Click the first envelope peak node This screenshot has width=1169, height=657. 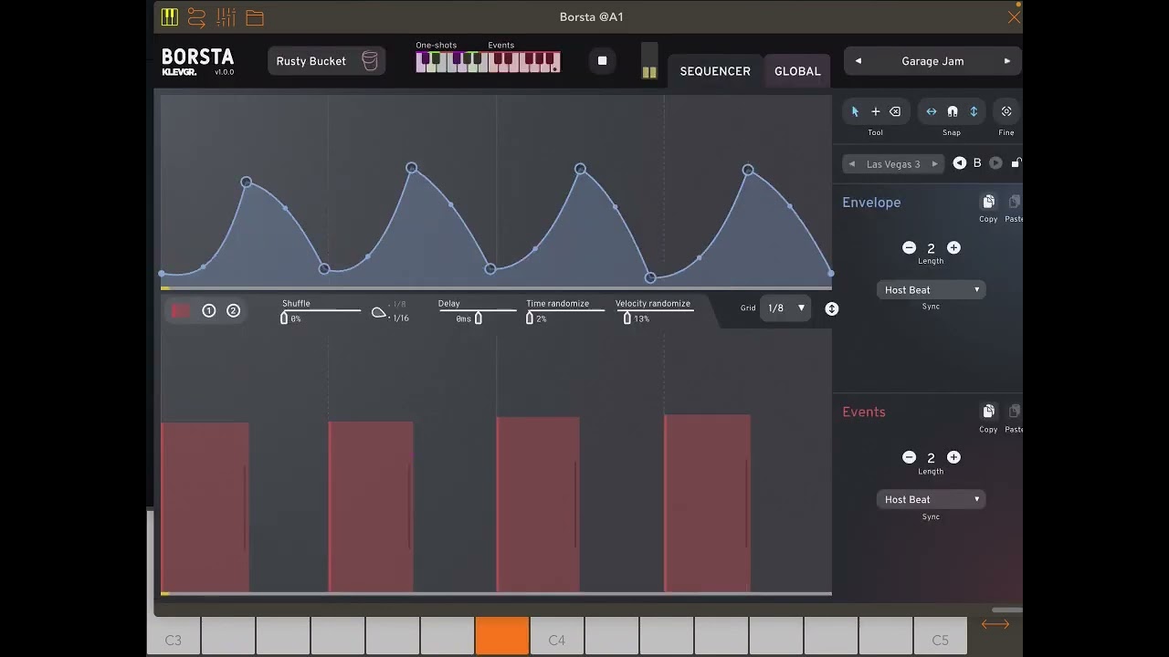pyautogui.click(x=246, y=182)
